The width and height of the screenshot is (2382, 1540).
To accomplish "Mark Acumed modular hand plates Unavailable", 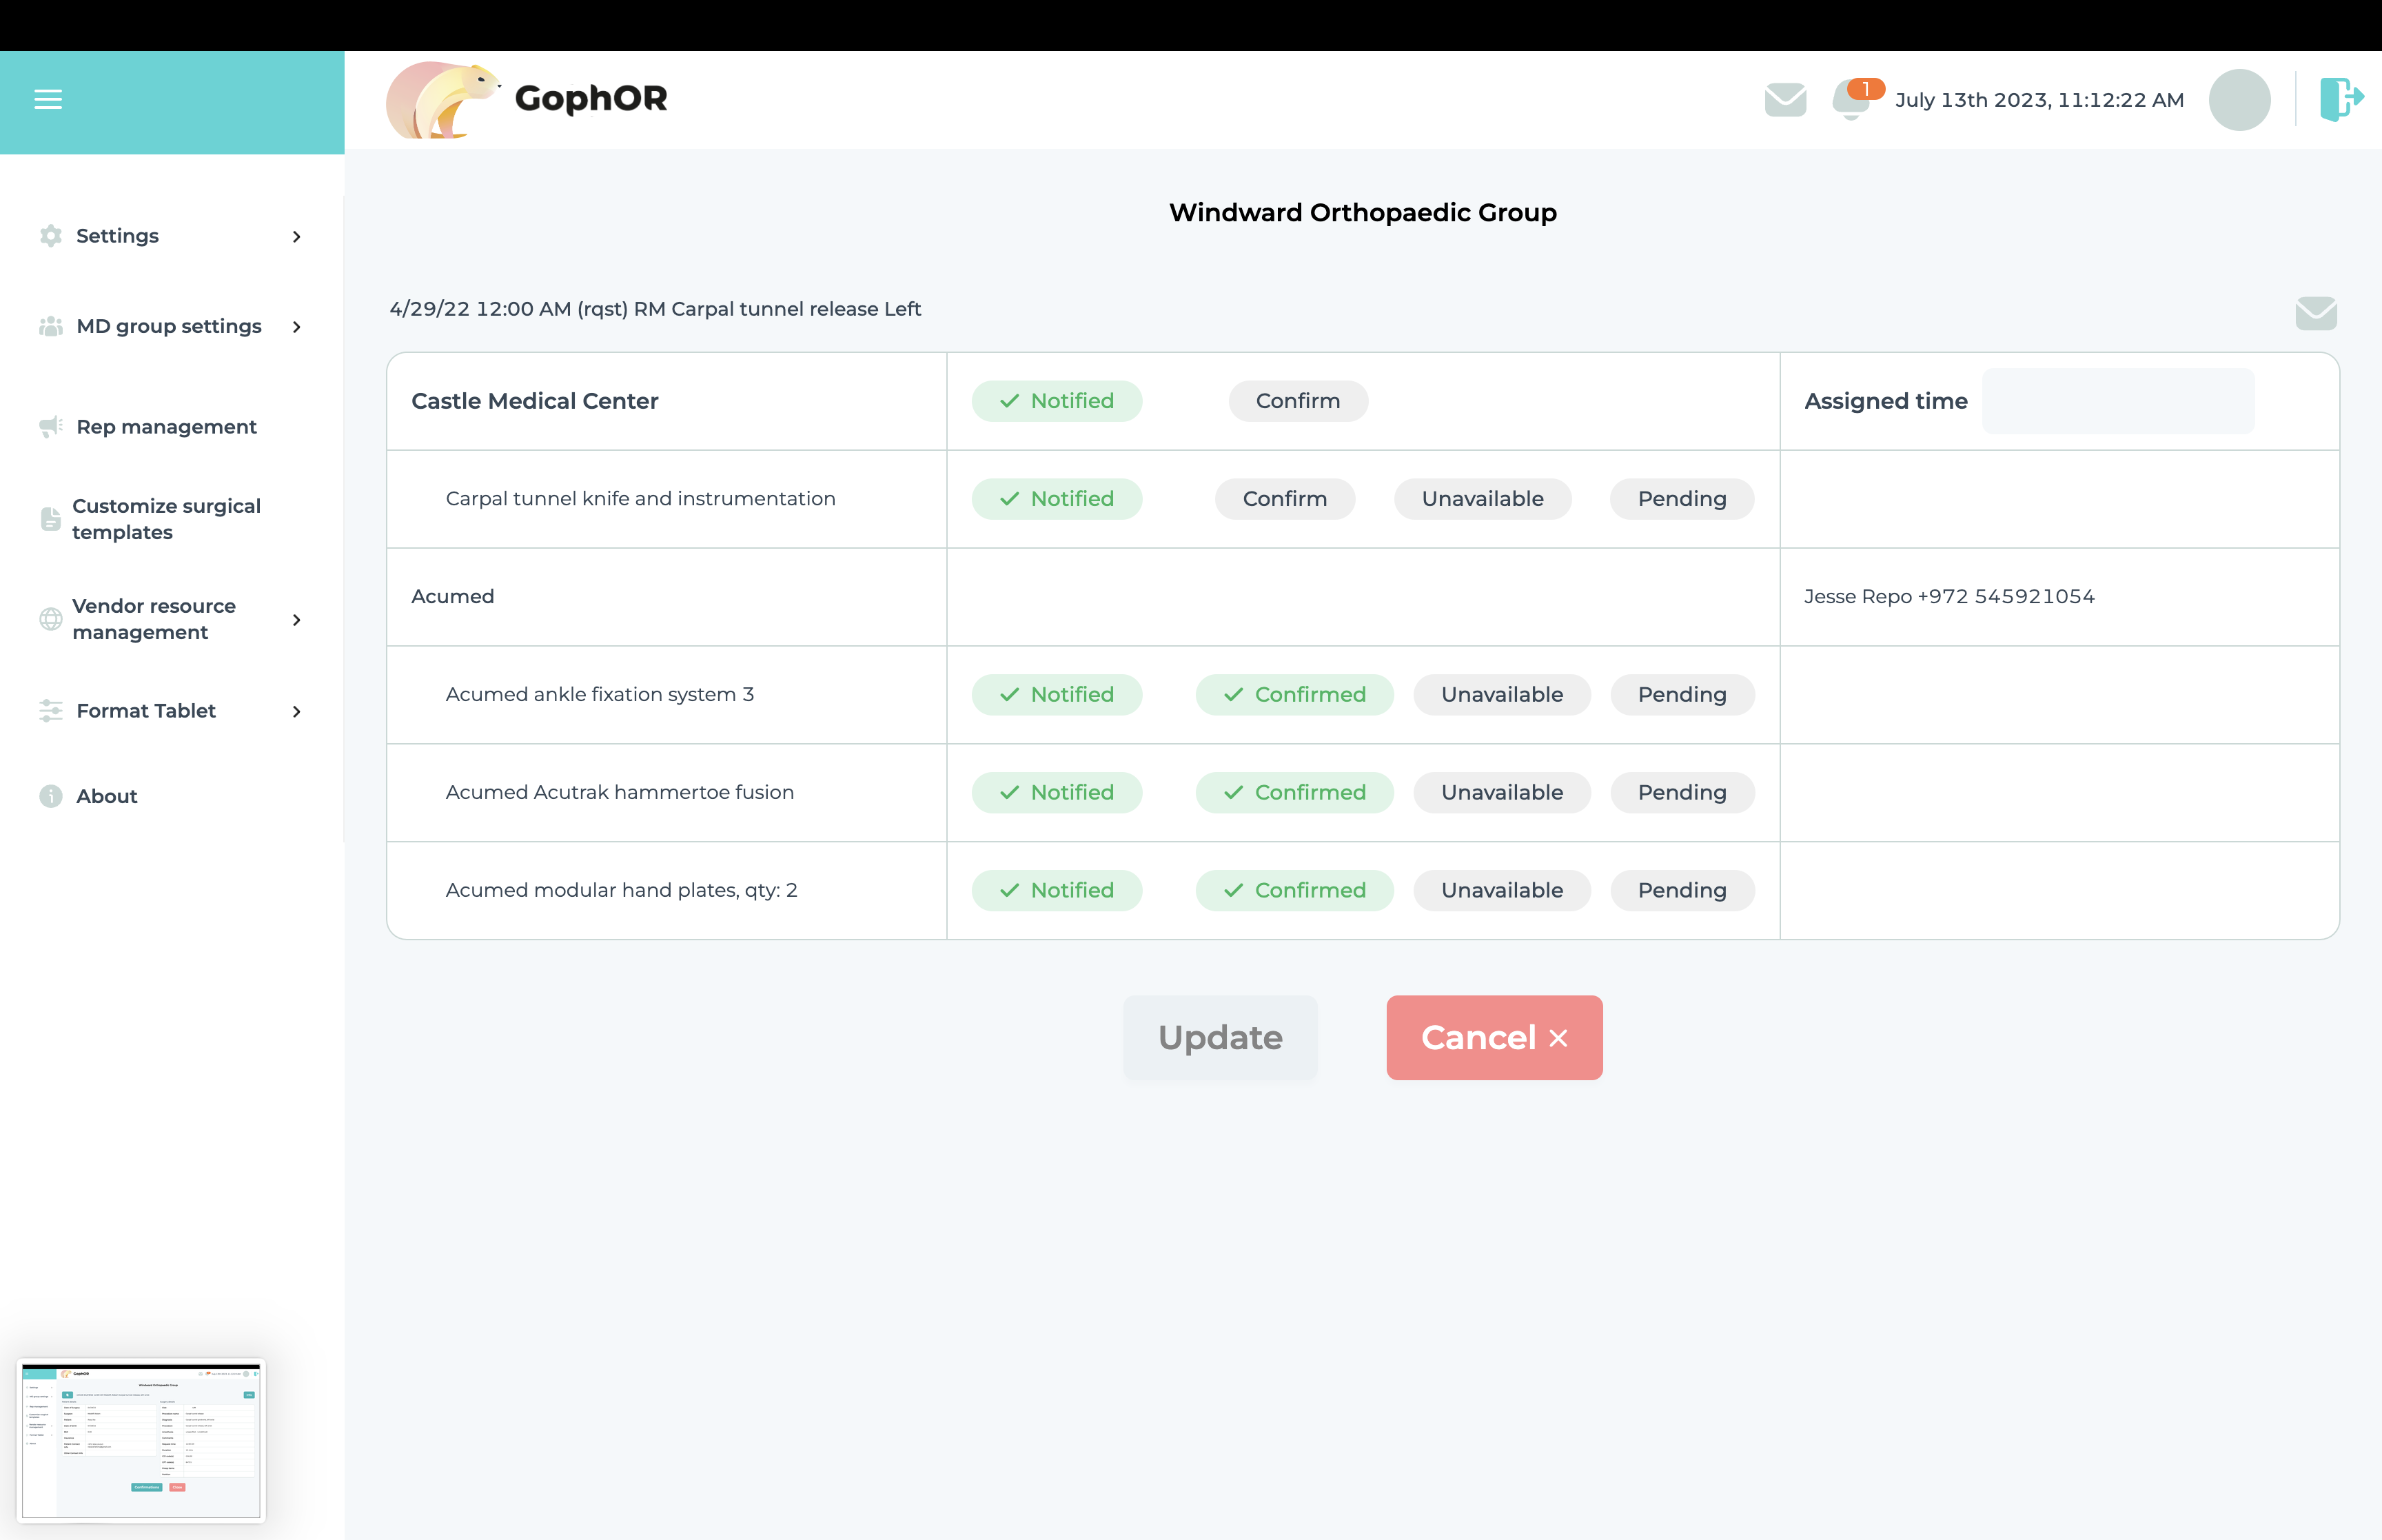I will pos(1501,891).
